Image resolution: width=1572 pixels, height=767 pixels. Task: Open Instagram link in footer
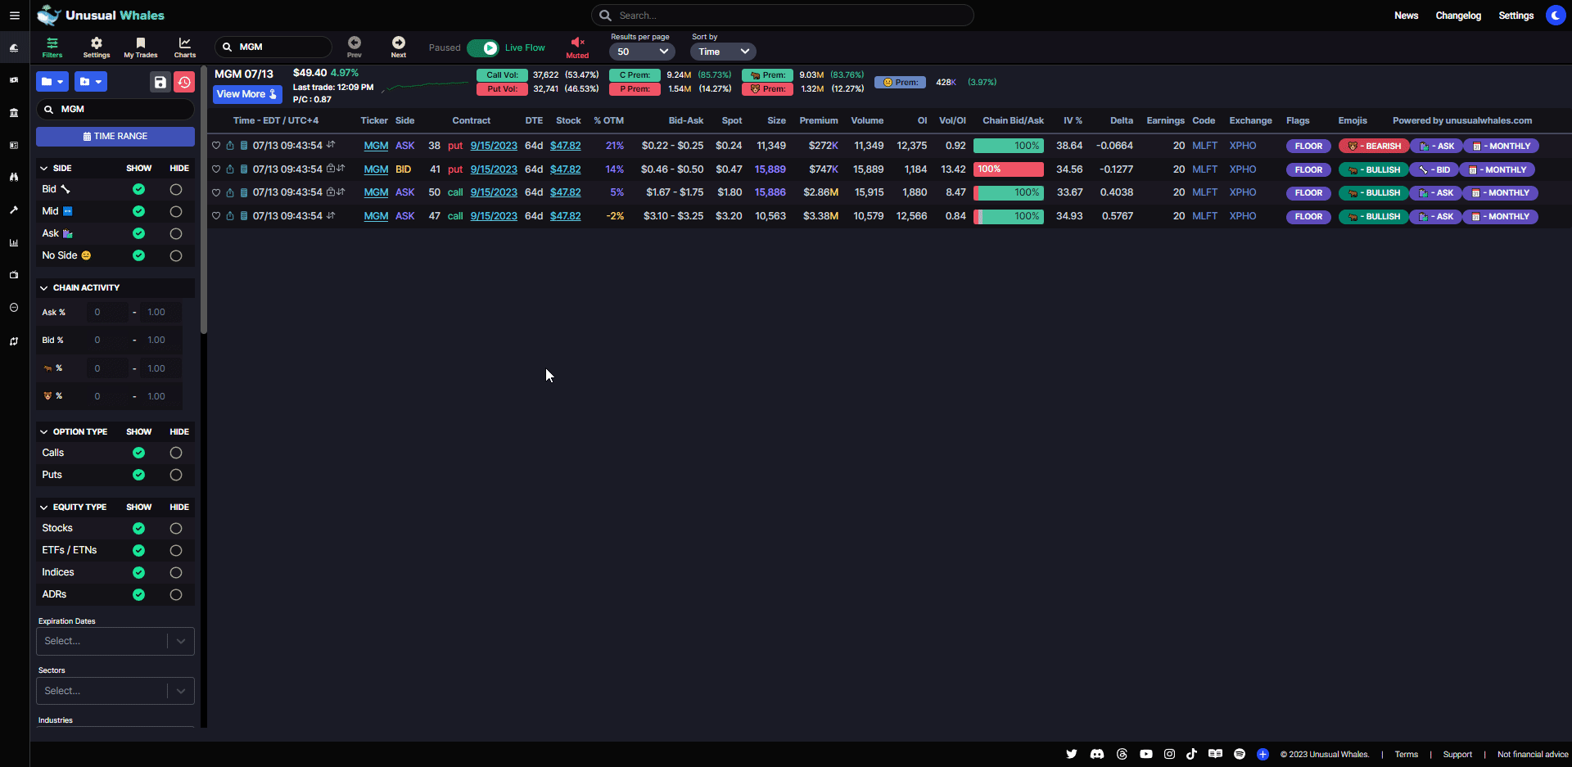(x=1169, y=754)
